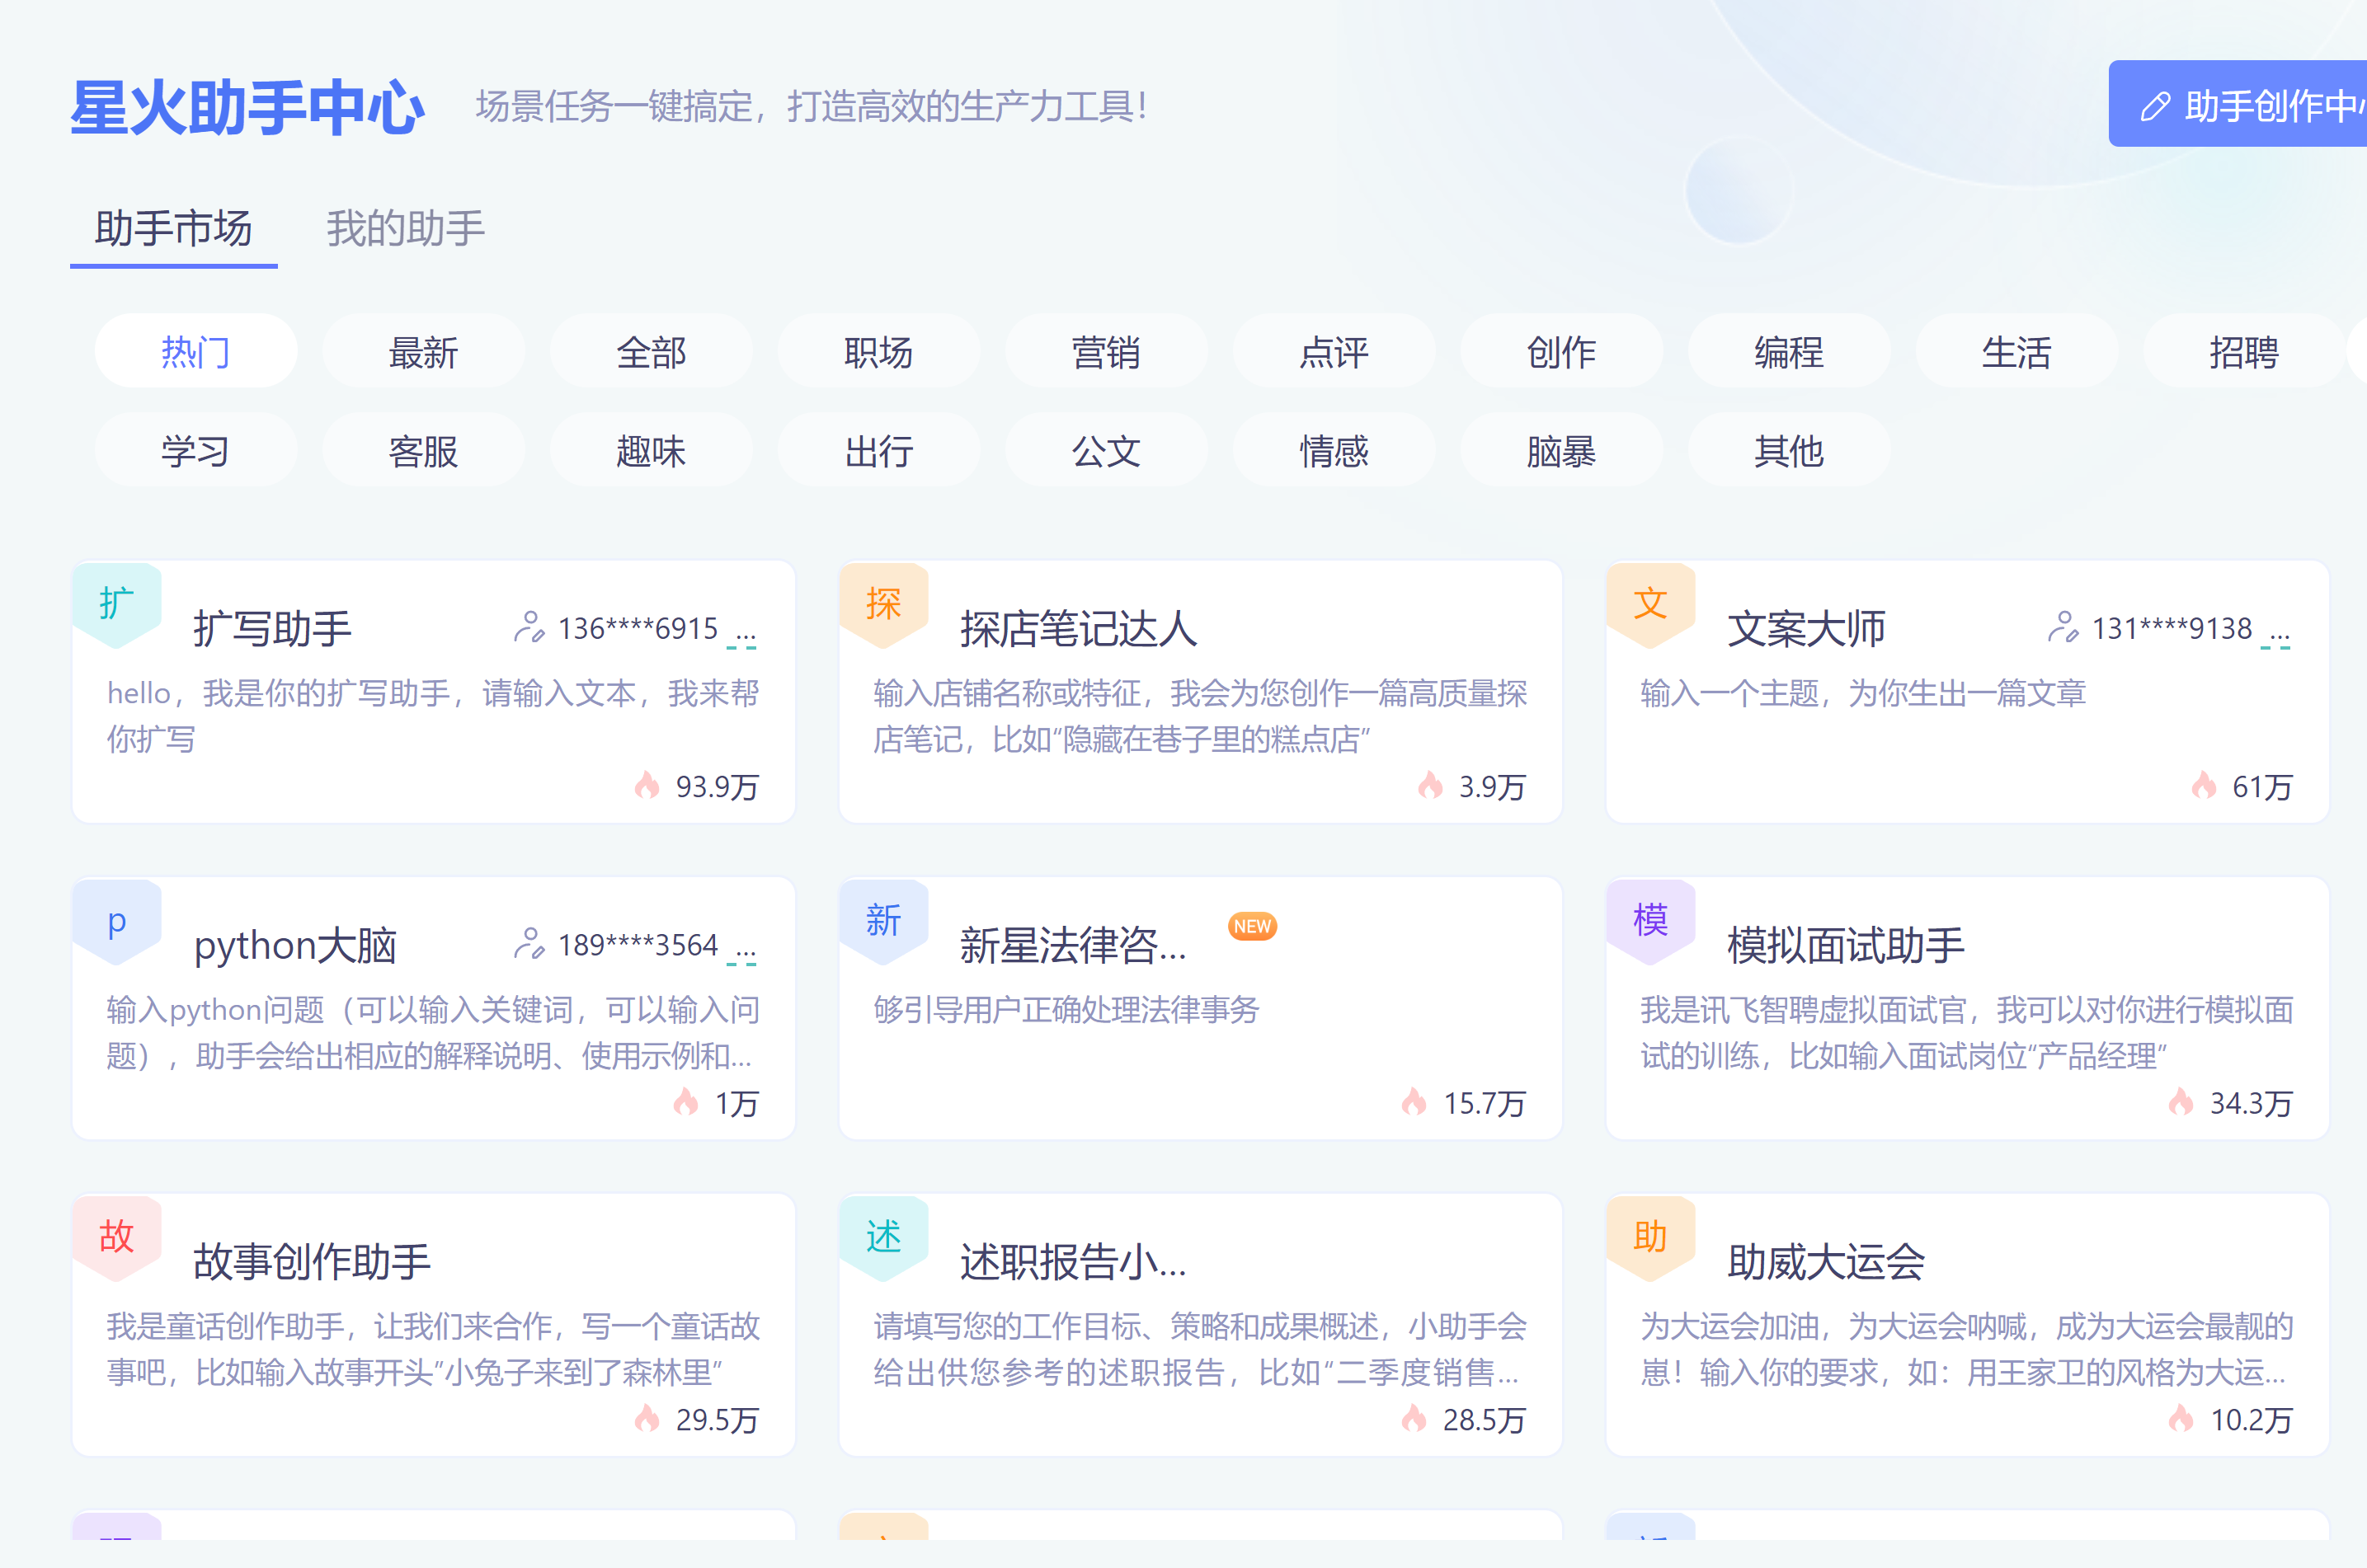Click the 输入一个主题，为你生出一篇文章 description
This screenshot has width=2367, height=1568.
[x=1863, y=693]
